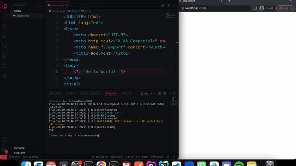Open the Guest profile in the browser
This screenshot has height=166, width=296.
click(x=266, y=8)
